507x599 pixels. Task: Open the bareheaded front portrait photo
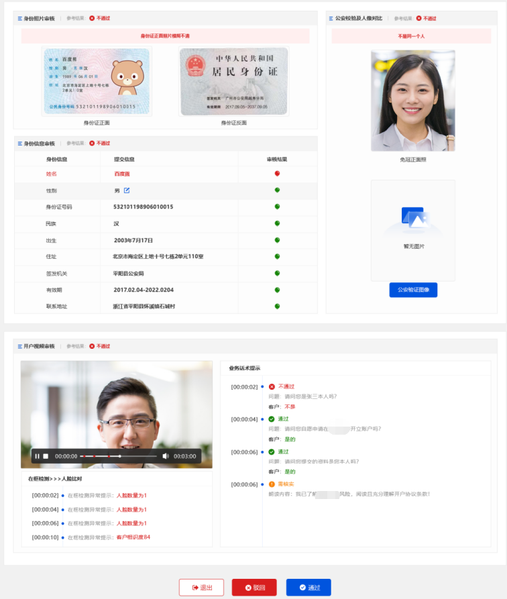pos(413,101)
